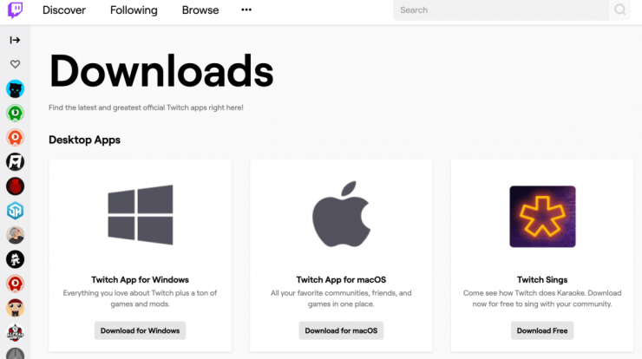
Task: Open the first orange robot avatar channel
Action: 15,138
